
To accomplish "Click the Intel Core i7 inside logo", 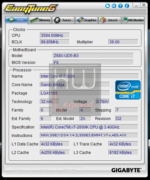I will [128, 90].
